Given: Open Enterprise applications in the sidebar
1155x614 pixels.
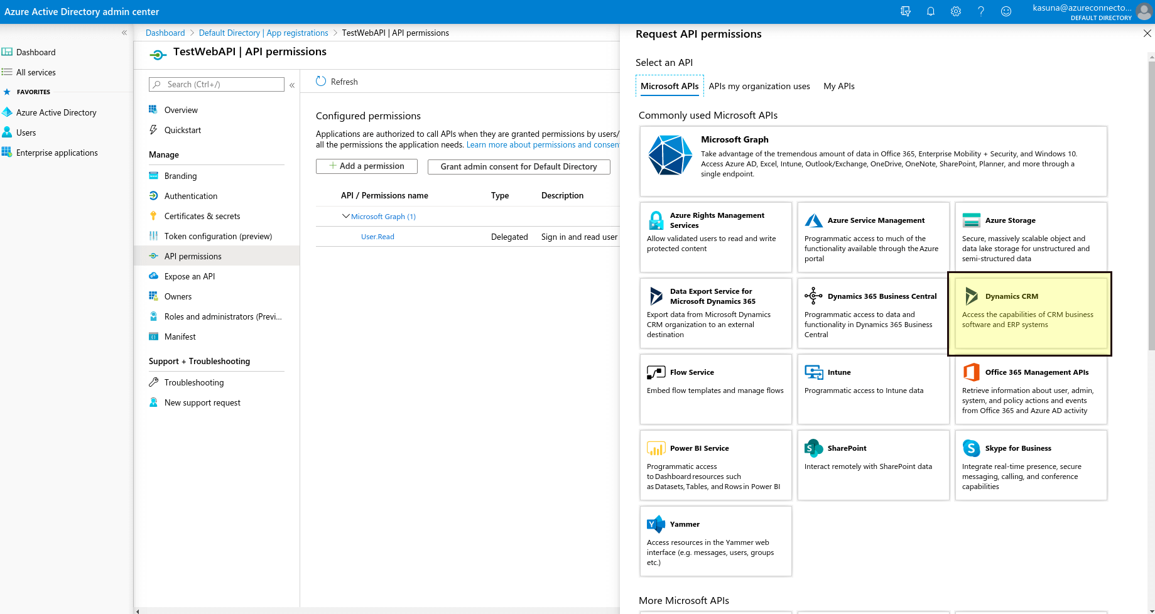Looking at the screenshot, I should tap(57, 152).
